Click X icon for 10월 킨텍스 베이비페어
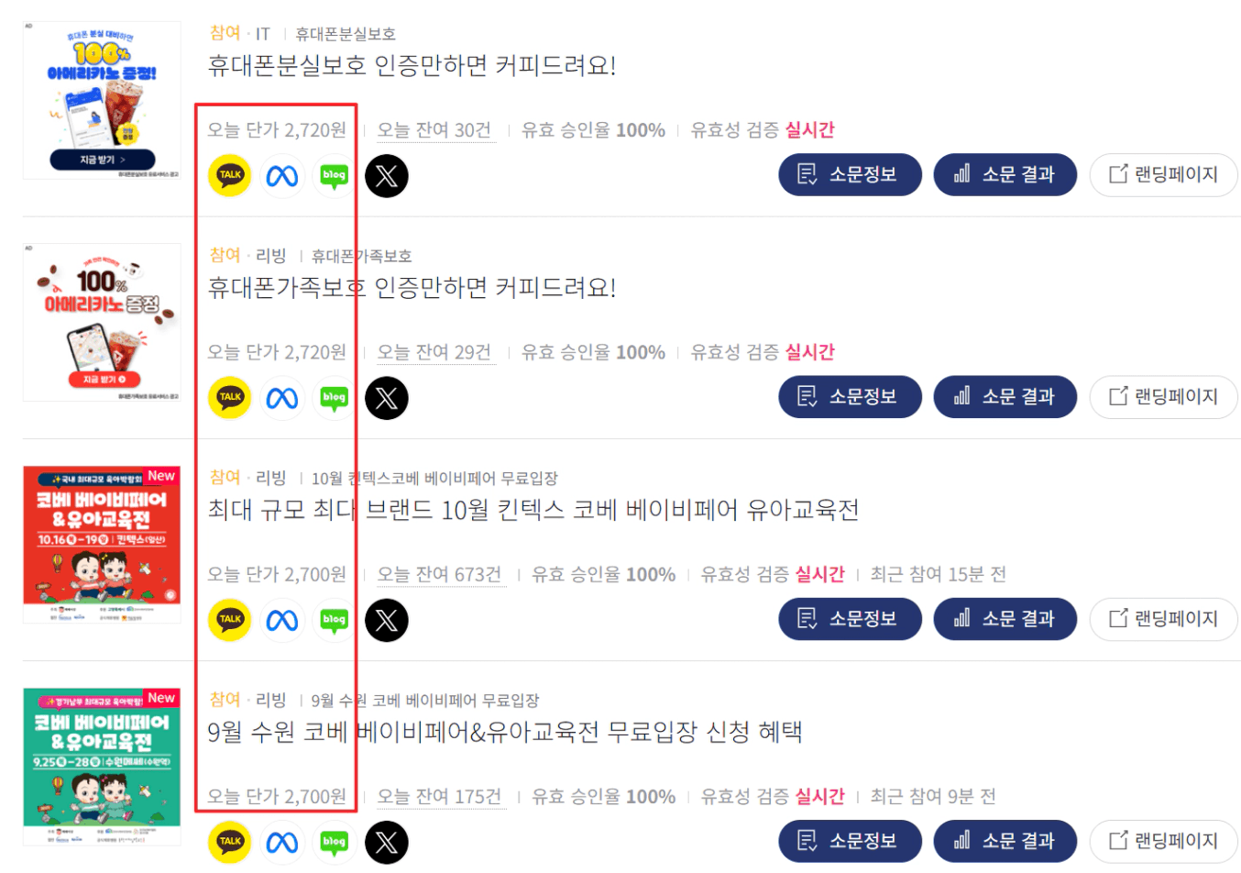Image resolution: width=1241 pixels, height=873 pixels. click(x=387, y=620)
